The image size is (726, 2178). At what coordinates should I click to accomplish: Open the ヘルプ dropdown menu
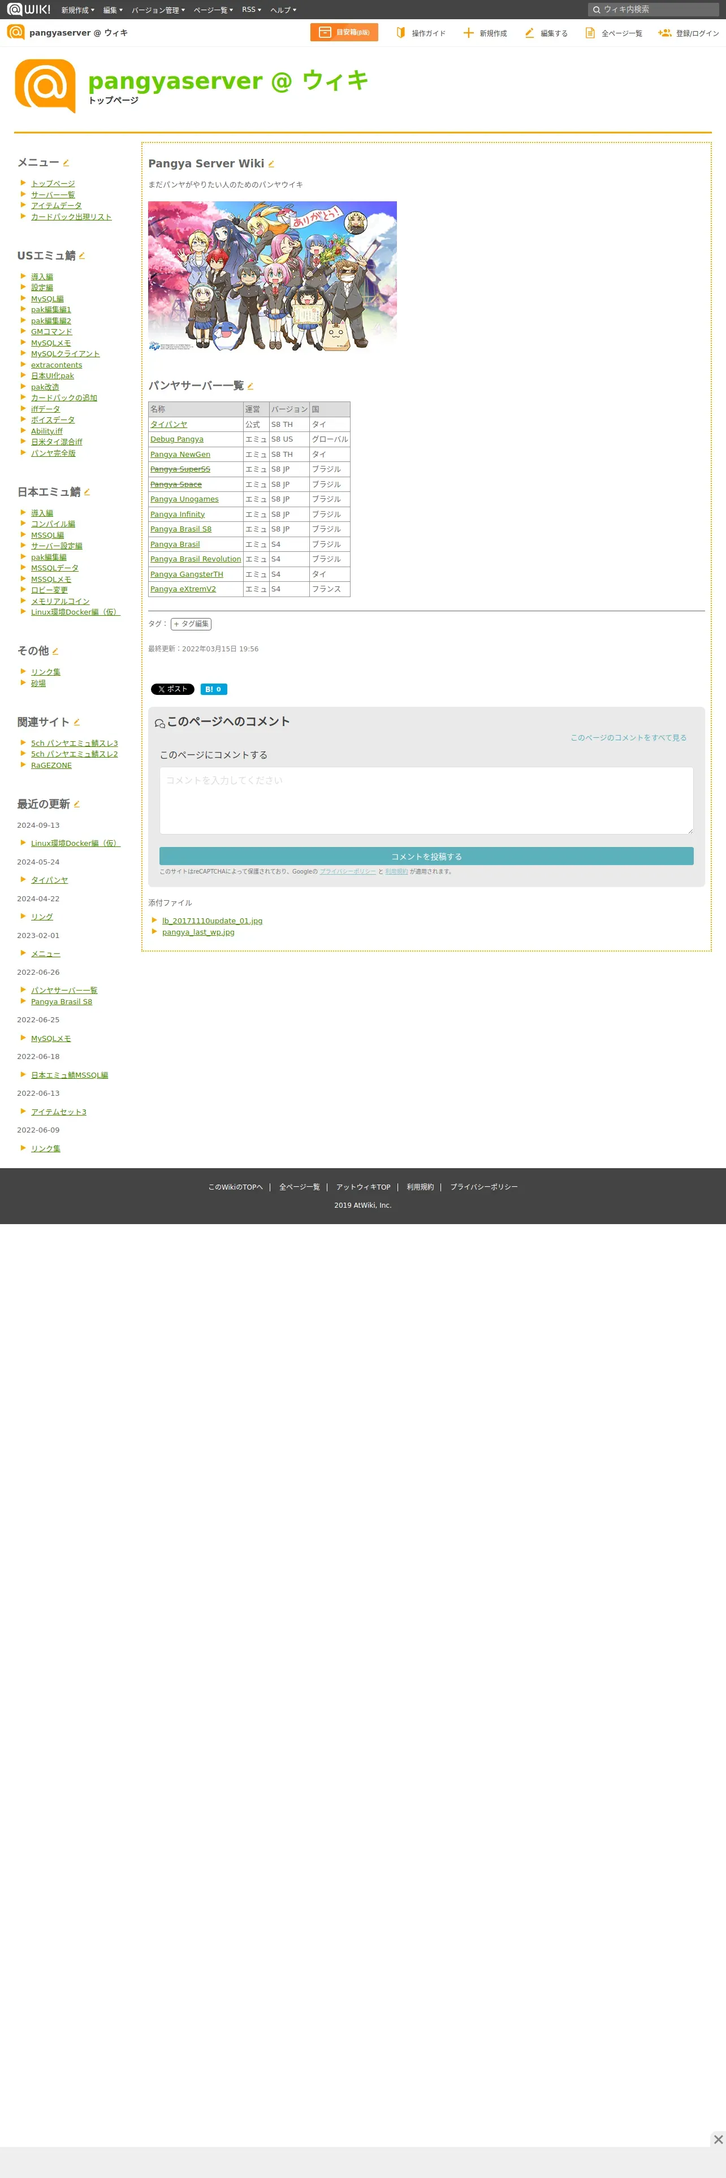coord(283,10)
